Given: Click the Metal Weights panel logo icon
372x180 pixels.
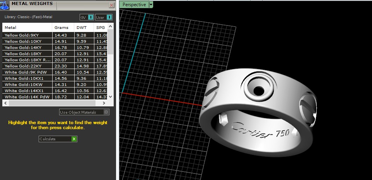Looking at the screenshot, I should point(5,5).
